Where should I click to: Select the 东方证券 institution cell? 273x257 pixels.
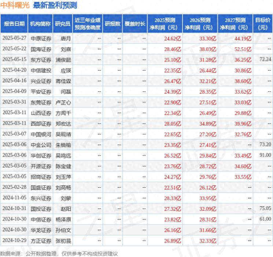(41, 60)
